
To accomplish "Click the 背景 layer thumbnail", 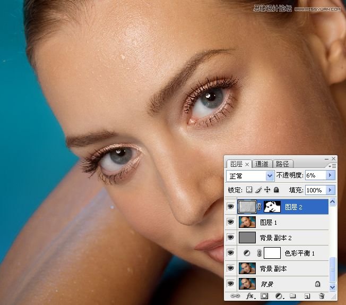I will pos(247,284).
